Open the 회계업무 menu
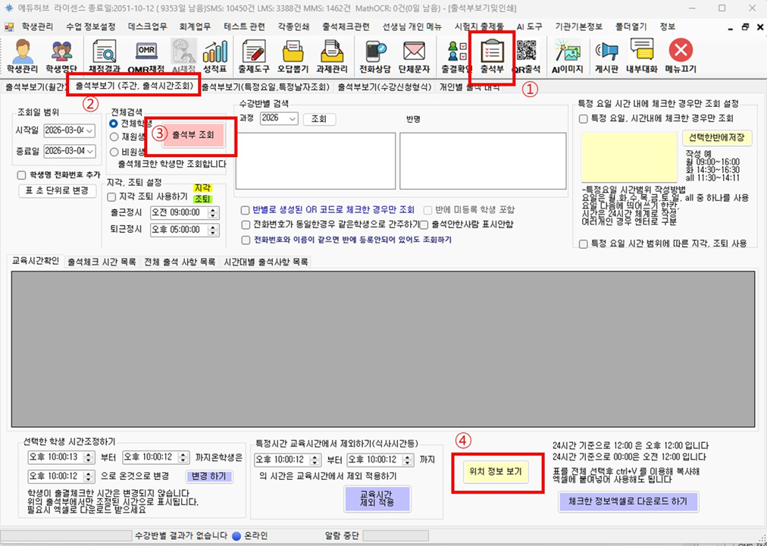Viewport: 767px width, 546px height. (x=191, y=27)
